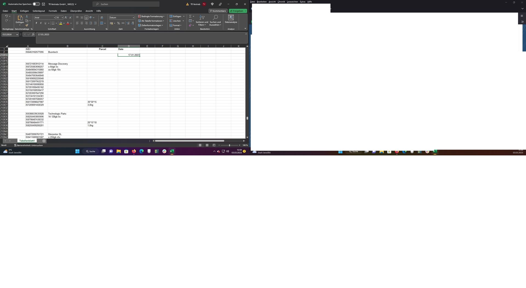The width and height of the screenshot is (526, 288).
Task: Expand Bedingte Formatierung menu
Action: tap(151, 16)
